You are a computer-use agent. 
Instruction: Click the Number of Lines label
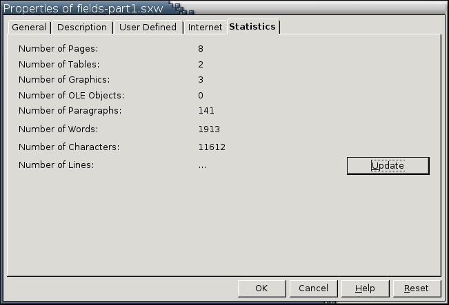56,165
